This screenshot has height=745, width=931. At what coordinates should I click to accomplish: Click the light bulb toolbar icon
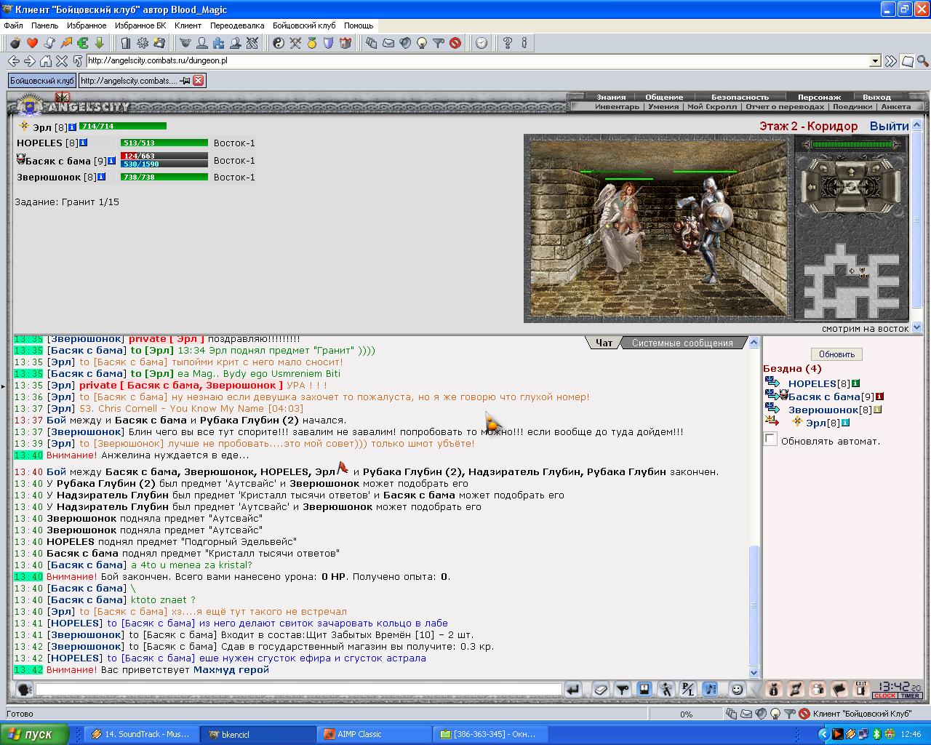[x=422, y=43]
